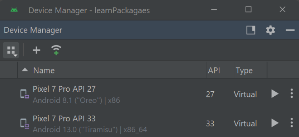
Task: Click the virtual device icon for API 27
Action: click(x=25, y=94)
